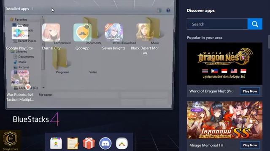Open the QooApp icon
270x151 pixels.
pyautogui.click(x=83, y=33)
